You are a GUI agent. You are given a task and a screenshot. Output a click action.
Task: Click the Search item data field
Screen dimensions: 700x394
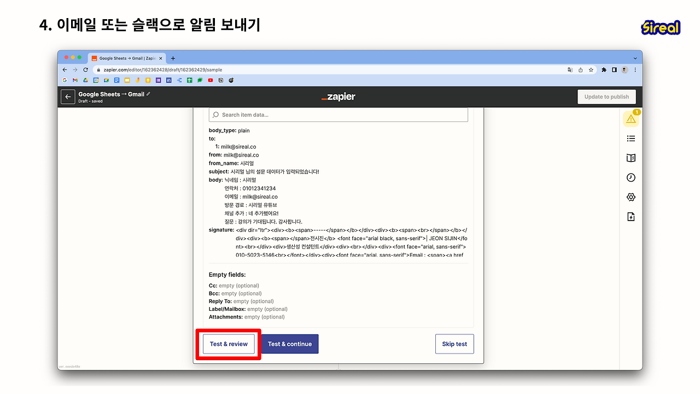(339, 115)
